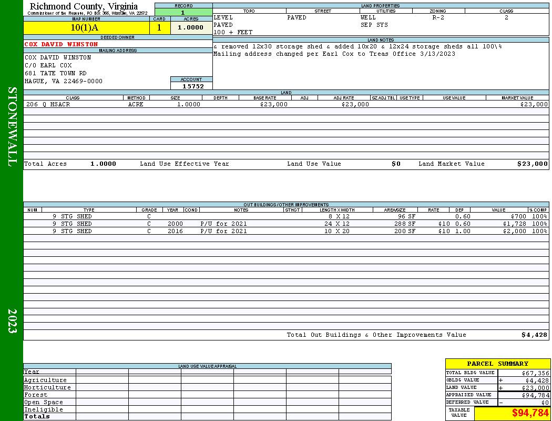Image resolution: width=552 pixels, height=421 pixels.
Task: Click the STONEWALL district sidebar label
Action: tap(12, 127)
